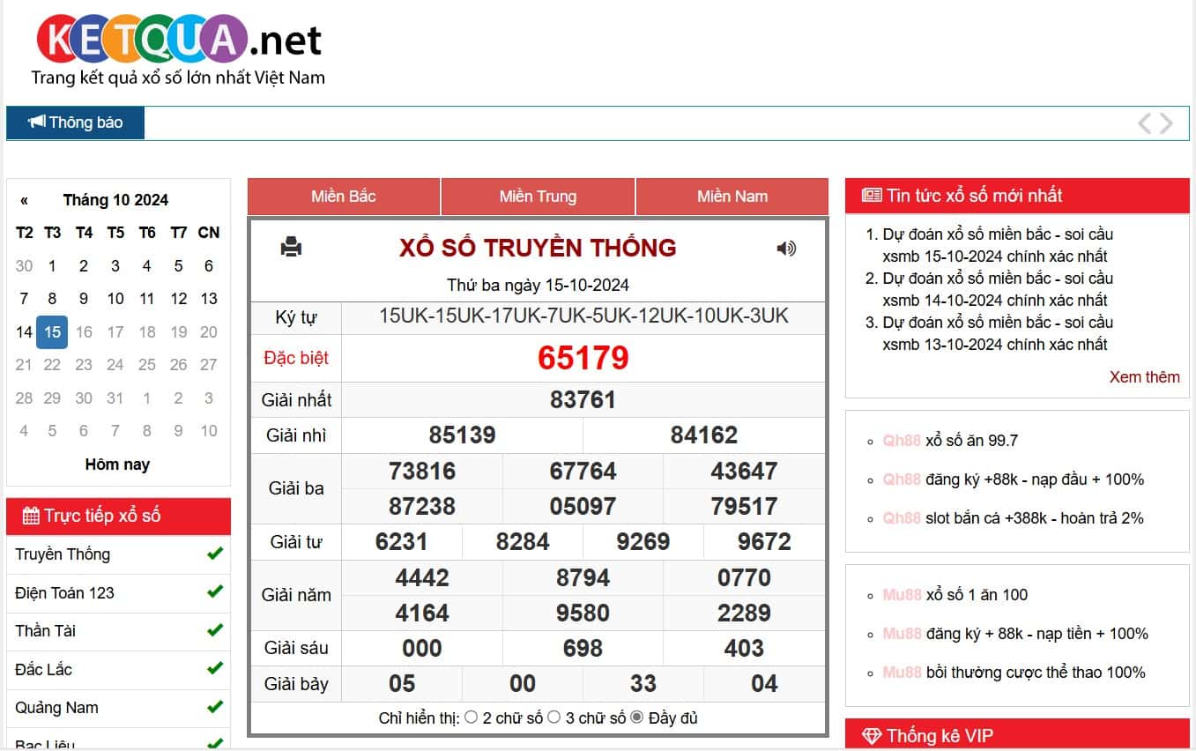The image size is (1196, 751).
Task: Click the green checkmark beside Điện Toán 123
Action: (214, 591)
